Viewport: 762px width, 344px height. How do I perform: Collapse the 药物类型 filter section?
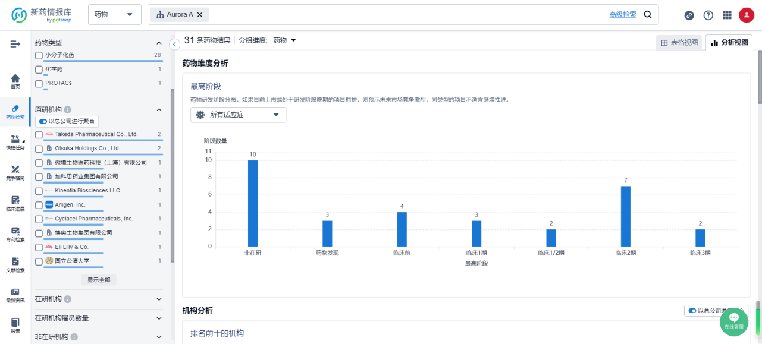(159, 42)
